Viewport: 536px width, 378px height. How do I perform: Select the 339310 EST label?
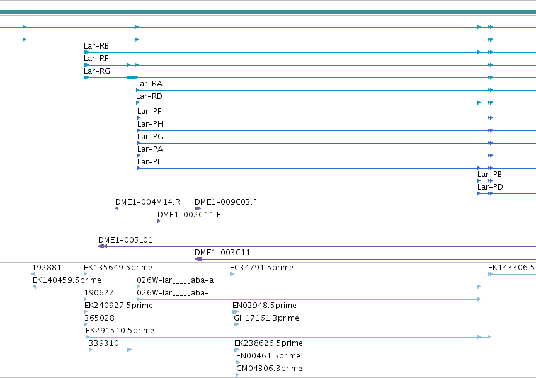pos(104,344)
